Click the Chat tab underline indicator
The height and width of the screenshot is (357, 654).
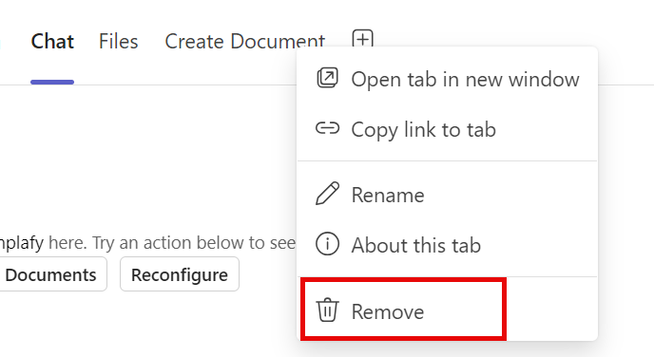(x=52, y=82)
